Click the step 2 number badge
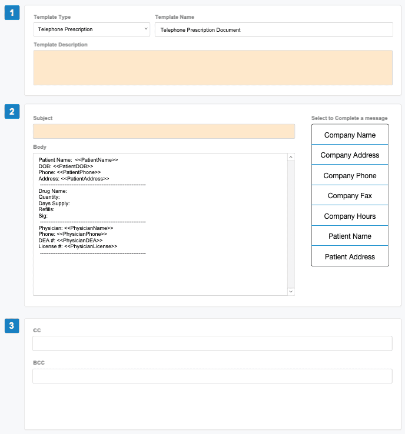The height and width of the screenshot is (434, 405). (x=12, y=111)
